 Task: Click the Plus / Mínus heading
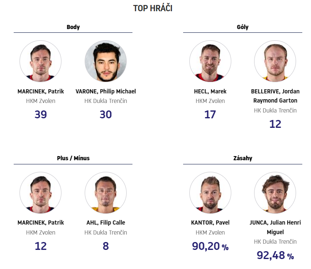73,158
